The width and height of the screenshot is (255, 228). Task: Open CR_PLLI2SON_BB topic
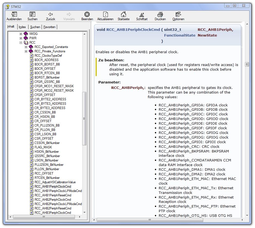[x=47, y=125]
